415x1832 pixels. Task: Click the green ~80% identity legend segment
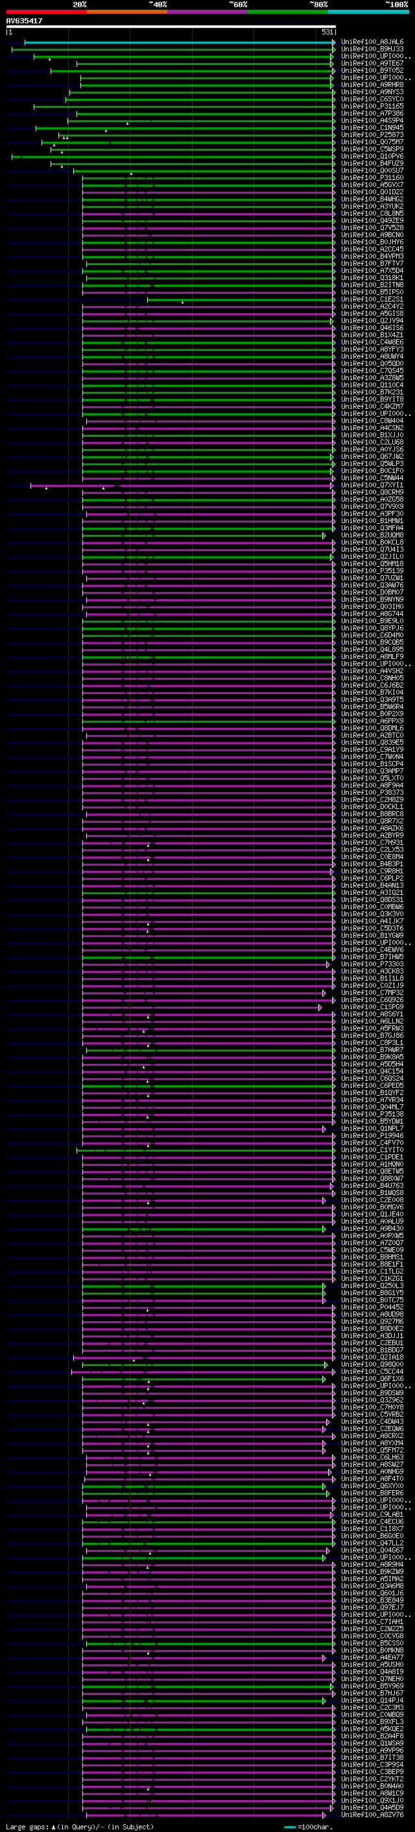pos(288,12)
